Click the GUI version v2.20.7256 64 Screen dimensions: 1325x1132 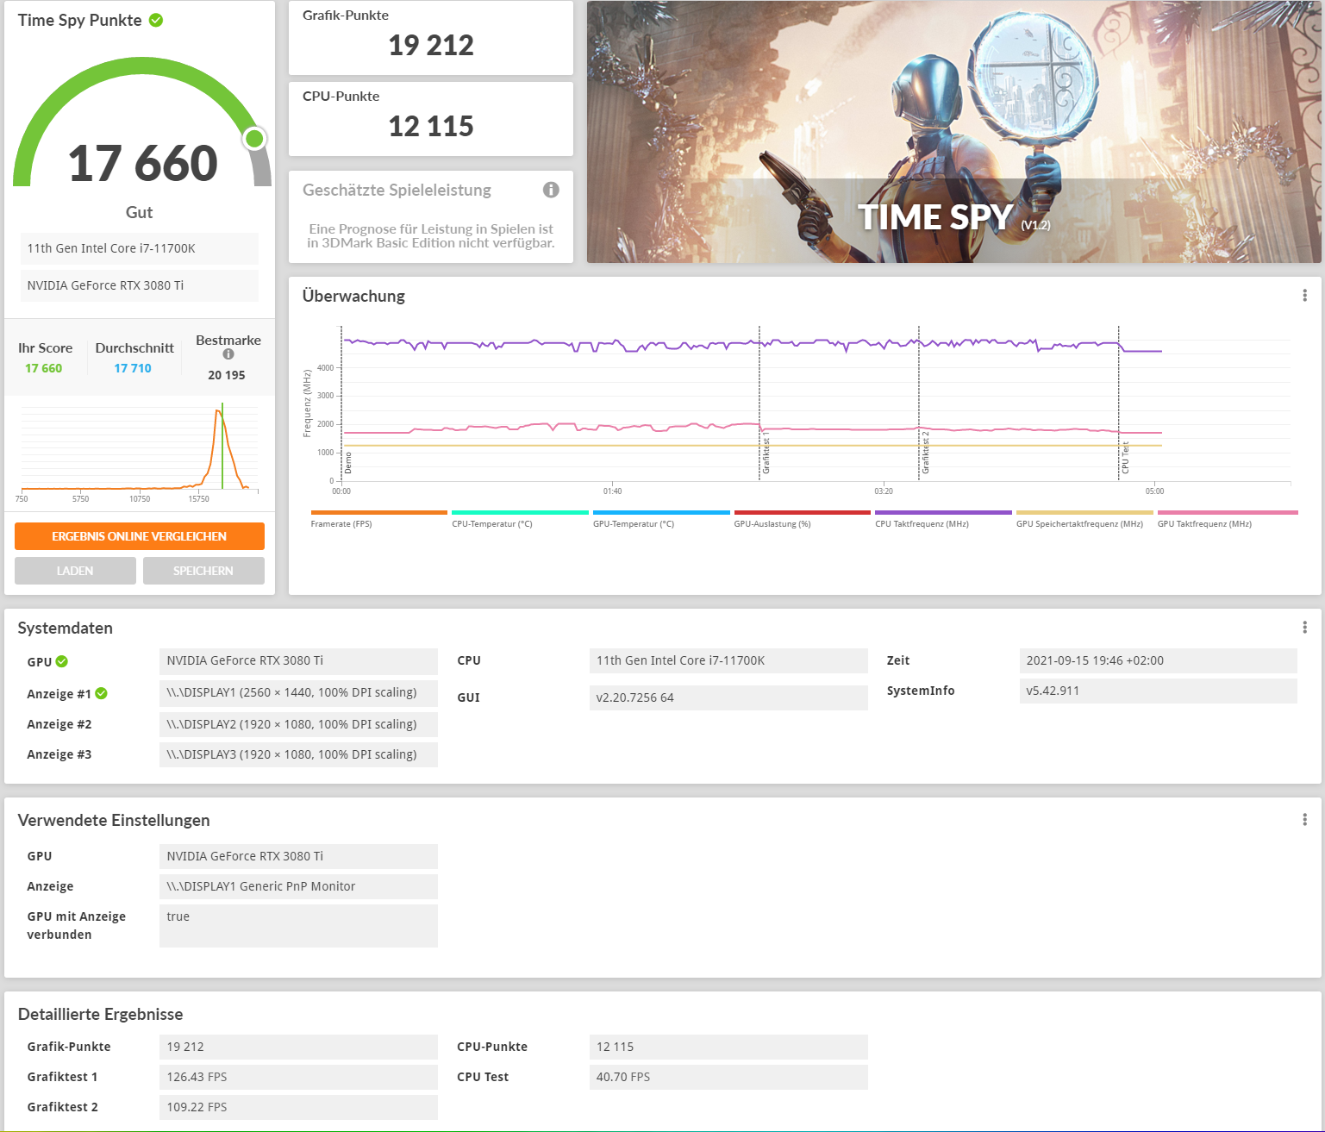[728, 697]
